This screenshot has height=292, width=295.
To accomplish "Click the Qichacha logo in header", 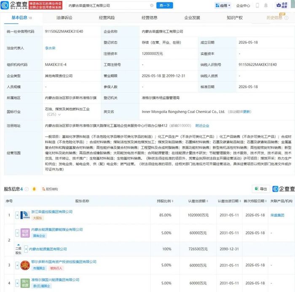I will 14,5.
